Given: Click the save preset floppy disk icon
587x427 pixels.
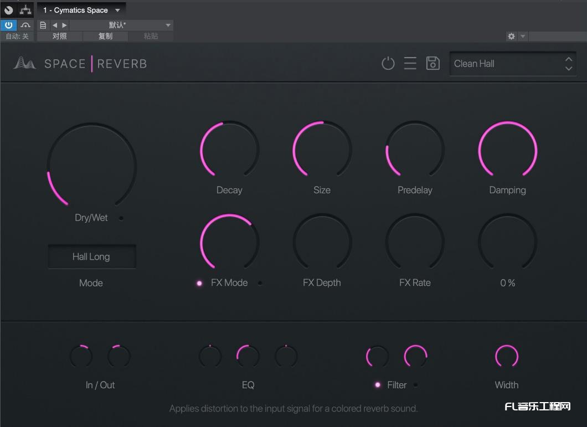Looking at the screenshot, I should tap(433, 63).
